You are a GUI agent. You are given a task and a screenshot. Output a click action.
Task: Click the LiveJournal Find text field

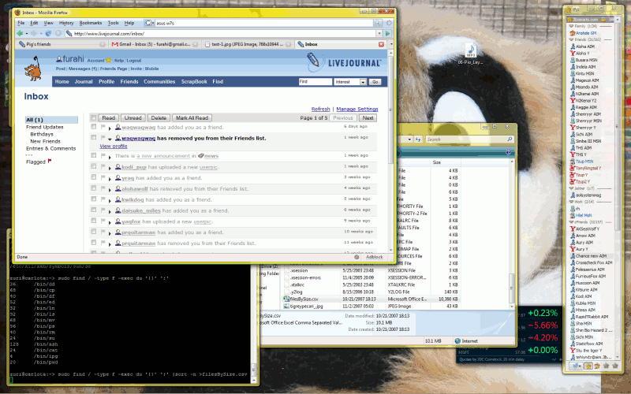(x=314, y=81)
